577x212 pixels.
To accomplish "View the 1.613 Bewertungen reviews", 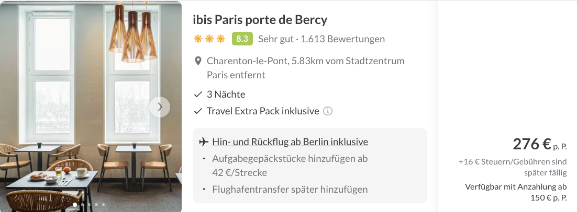I will [342, 39].
